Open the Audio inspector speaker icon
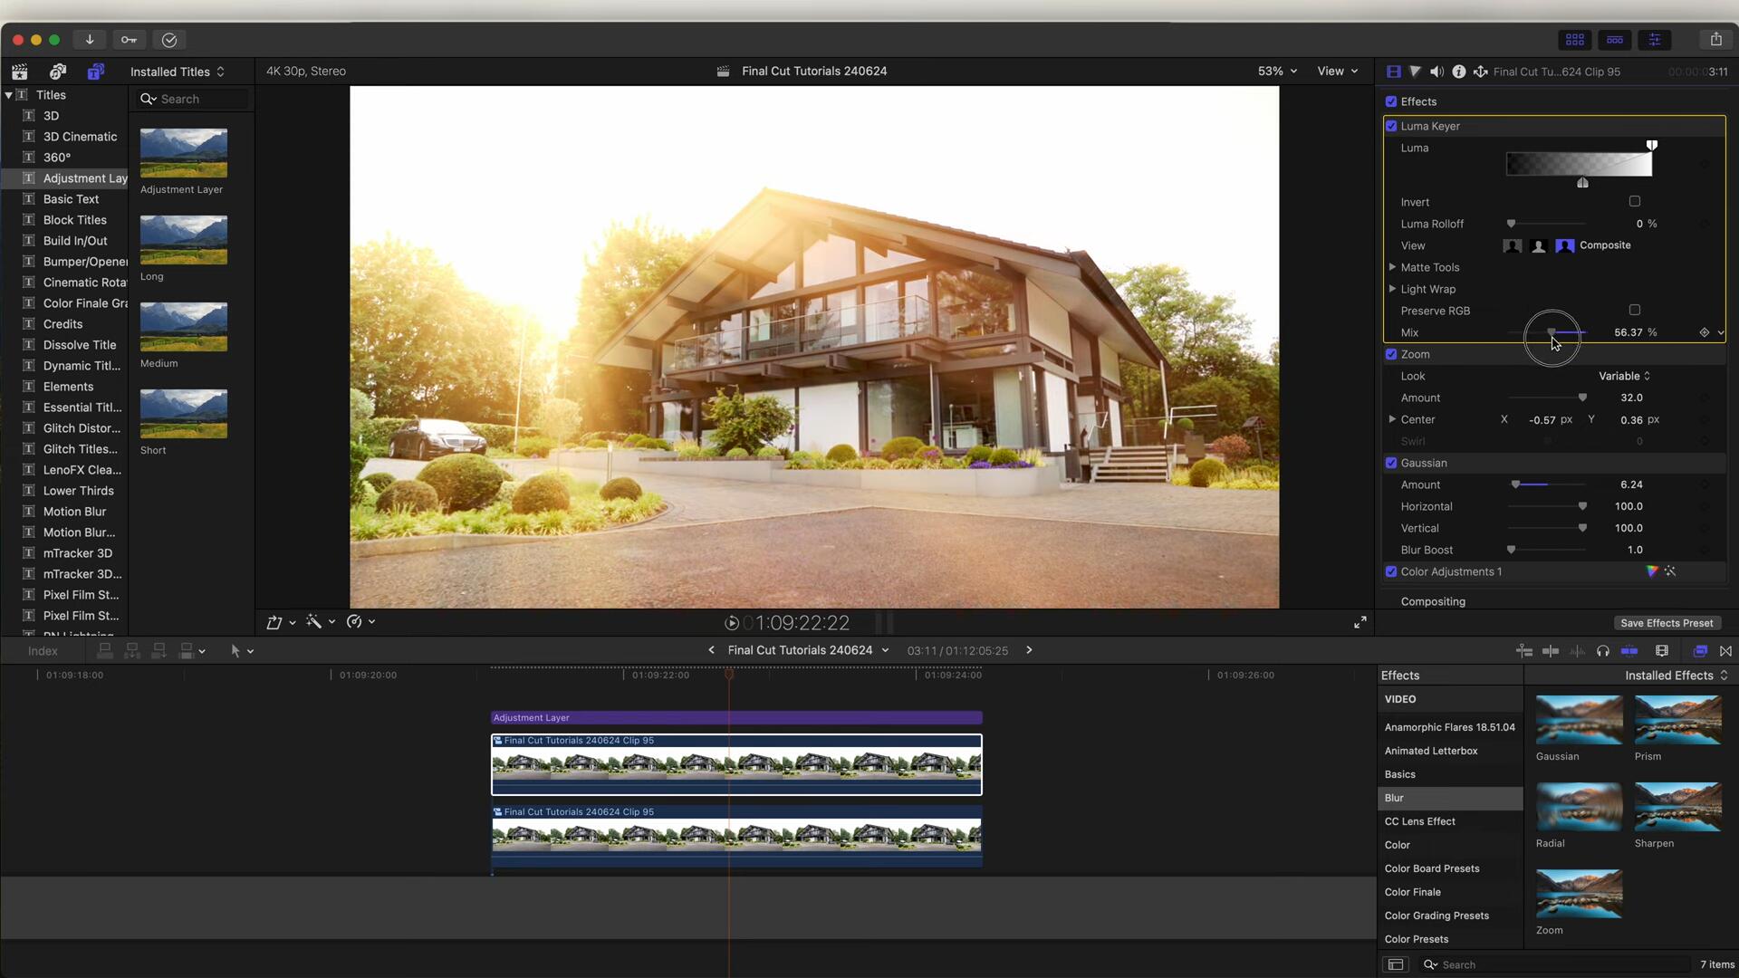 tap(1437, 72)
